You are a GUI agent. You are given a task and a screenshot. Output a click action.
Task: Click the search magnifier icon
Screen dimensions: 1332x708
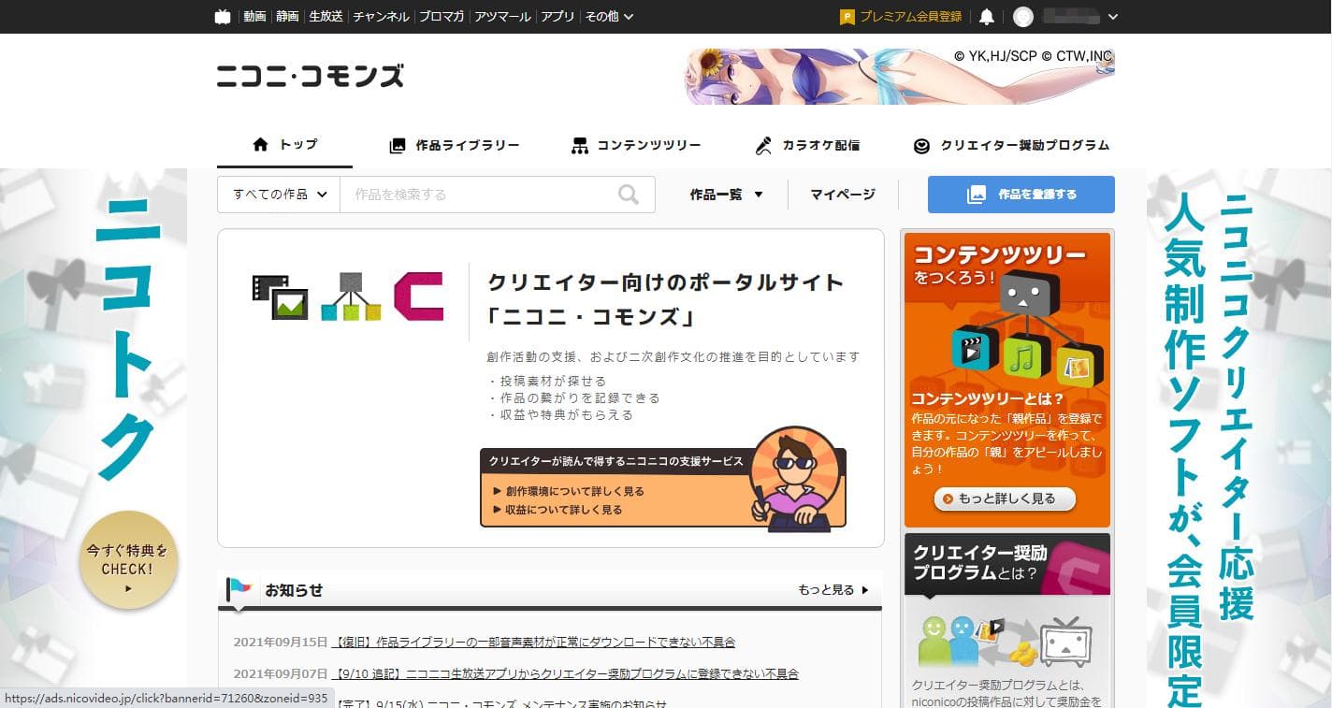[629, 195]
